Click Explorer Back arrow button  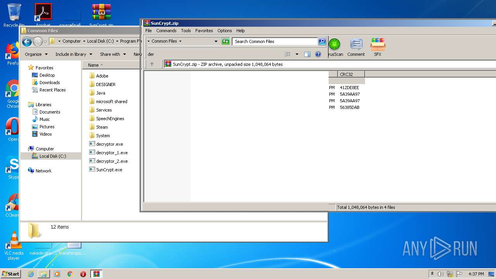27,41
